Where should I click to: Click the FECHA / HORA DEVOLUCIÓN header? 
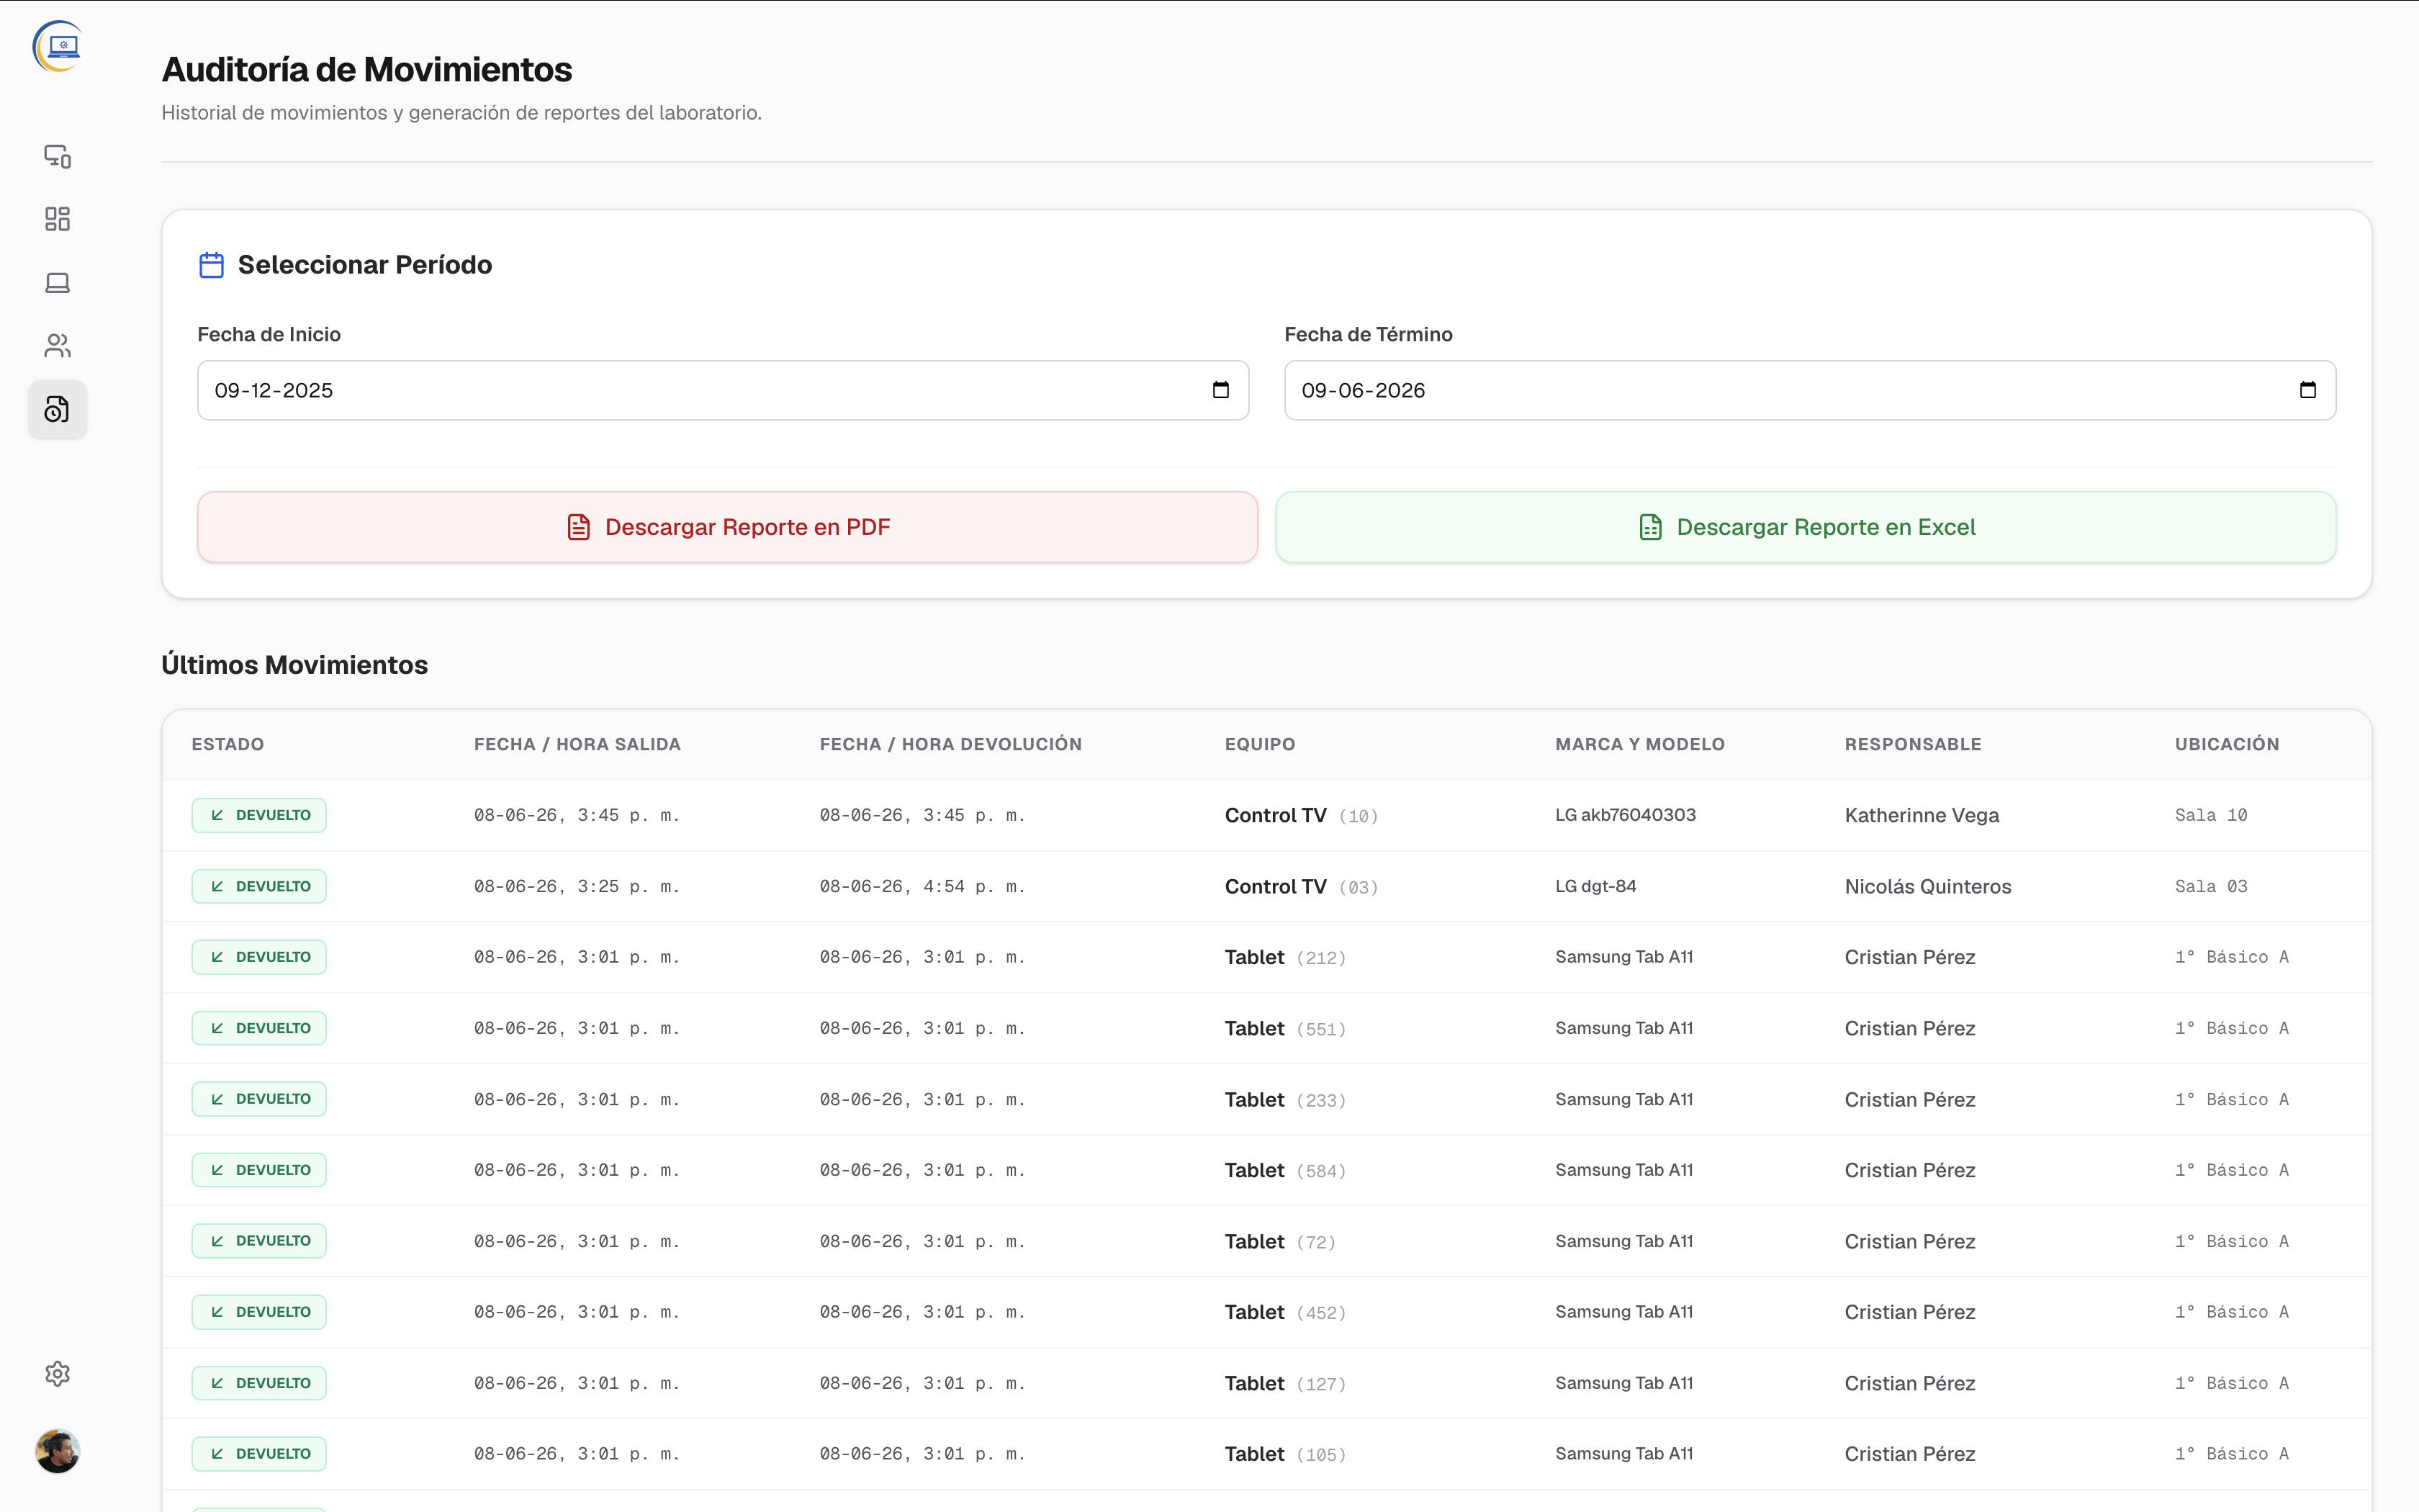tap(950, 744)
